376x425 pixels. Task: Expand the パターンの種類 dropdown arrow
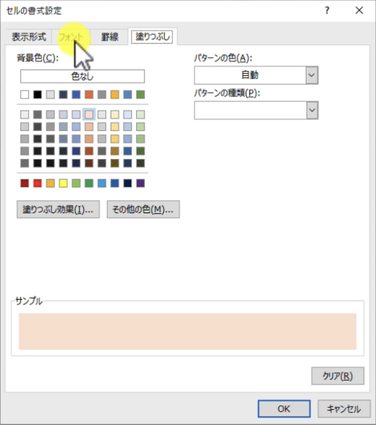click(312, 111)
